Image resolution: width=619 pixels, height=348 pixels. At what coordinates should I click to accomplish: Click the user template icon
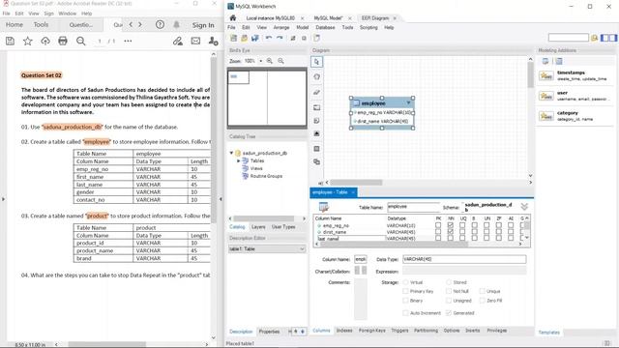pyautogui.click(x=546, y=96)
